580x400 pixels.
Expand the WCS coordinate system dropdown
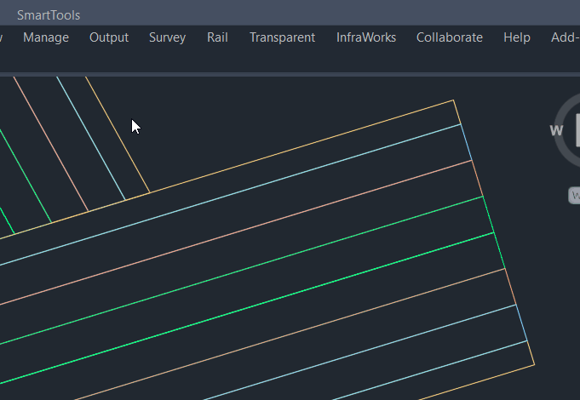point(574,196)
